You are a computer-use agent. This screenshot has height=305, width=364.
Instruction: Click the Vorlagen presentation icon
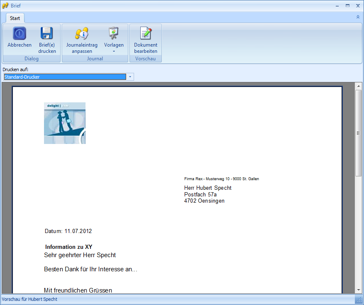(114, 33)
